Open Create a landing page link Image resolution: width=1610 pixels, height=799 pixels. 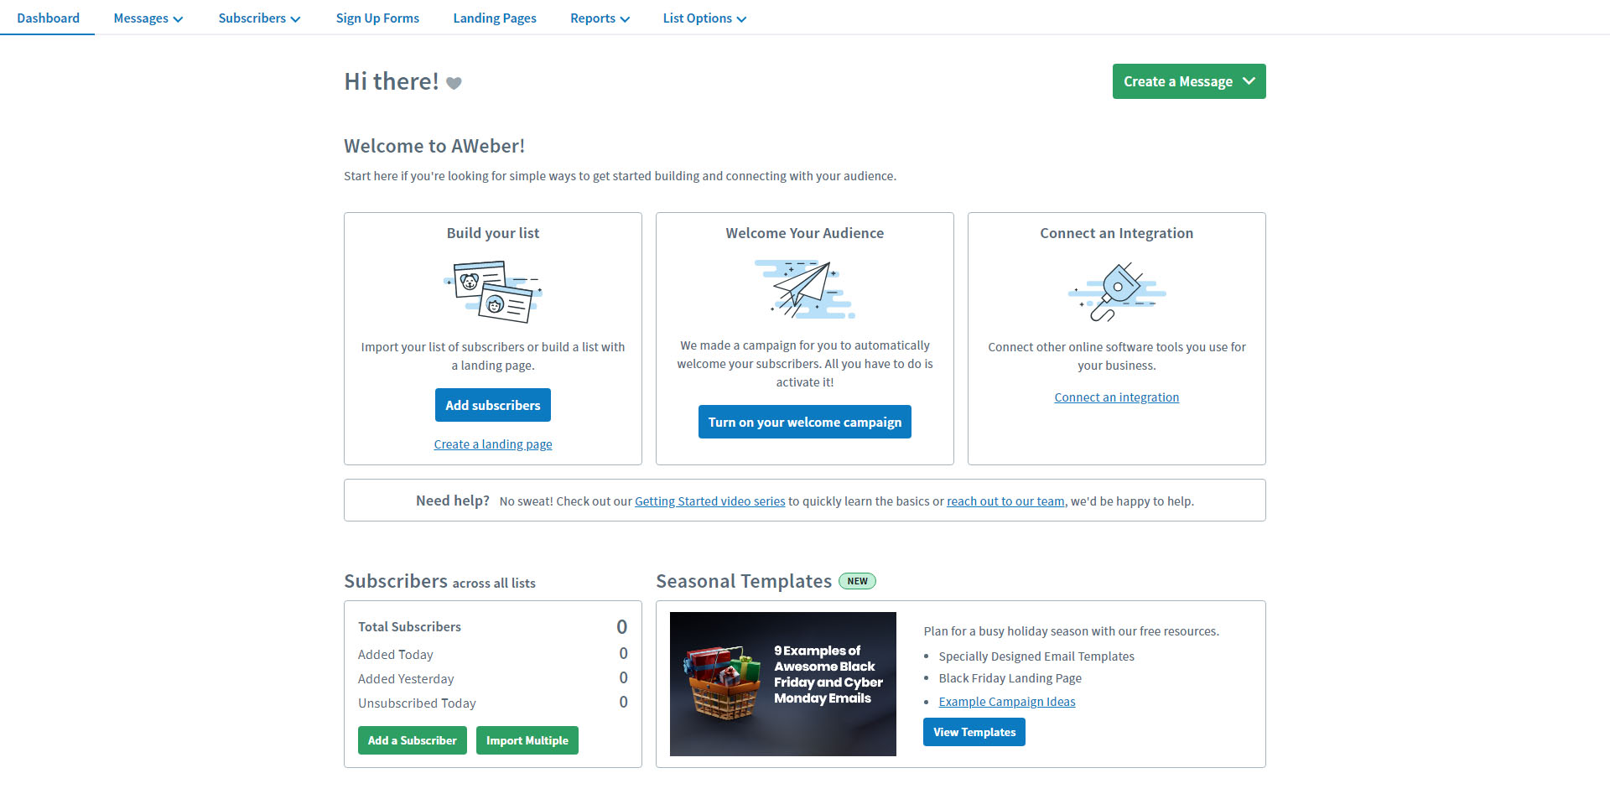493,444
